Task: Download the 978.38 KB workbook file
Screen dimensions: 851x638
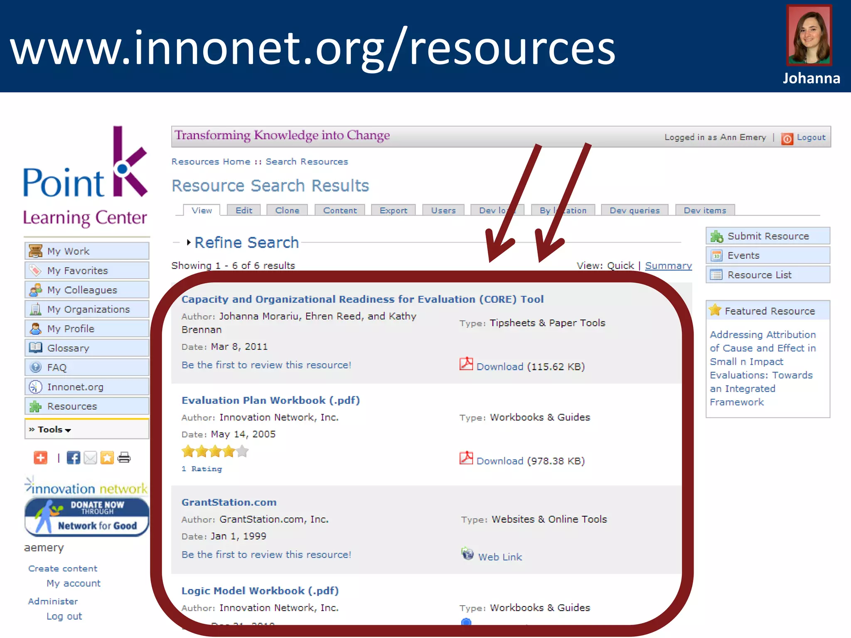Action: click(x=500, y=461)
